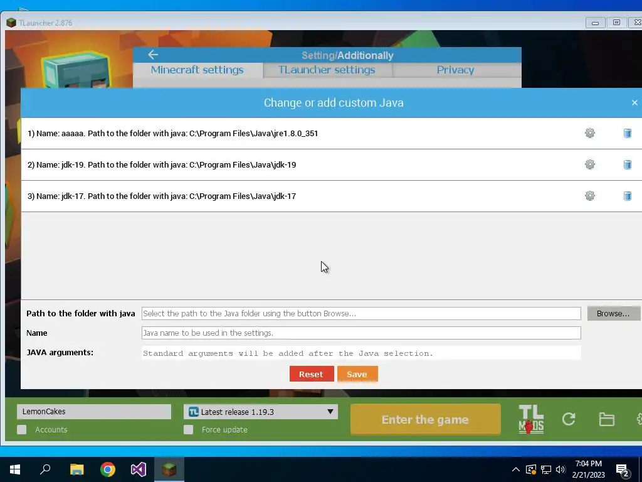Show hidden system tray icons
The width and height of the screenshot is (642, 482).
[x=515, y=469]
